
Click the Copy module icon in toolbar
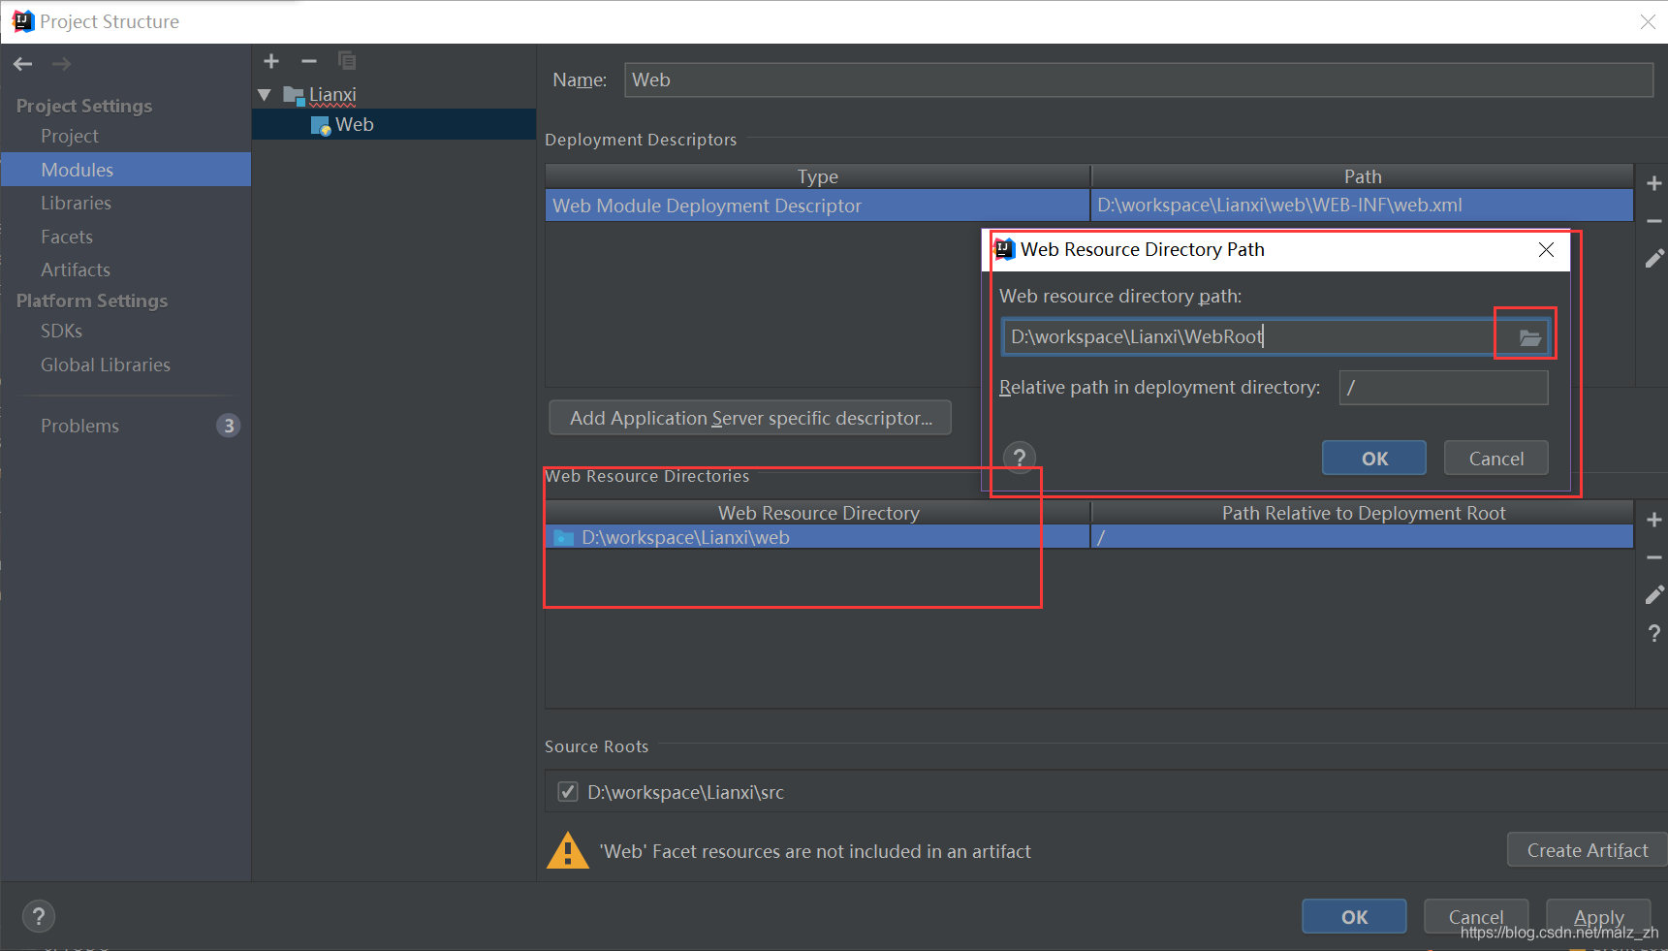click(347, 61)
